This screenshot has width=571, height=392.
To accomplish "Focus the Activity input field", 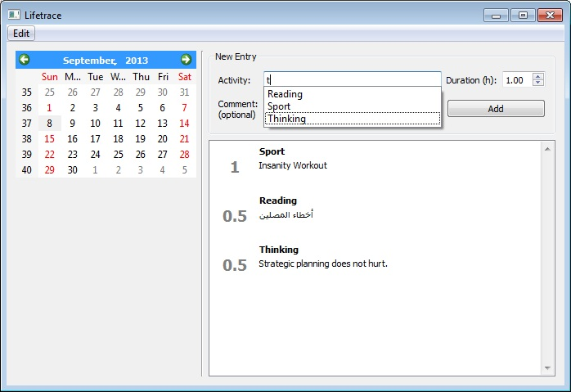I will [x=352, y=79].
